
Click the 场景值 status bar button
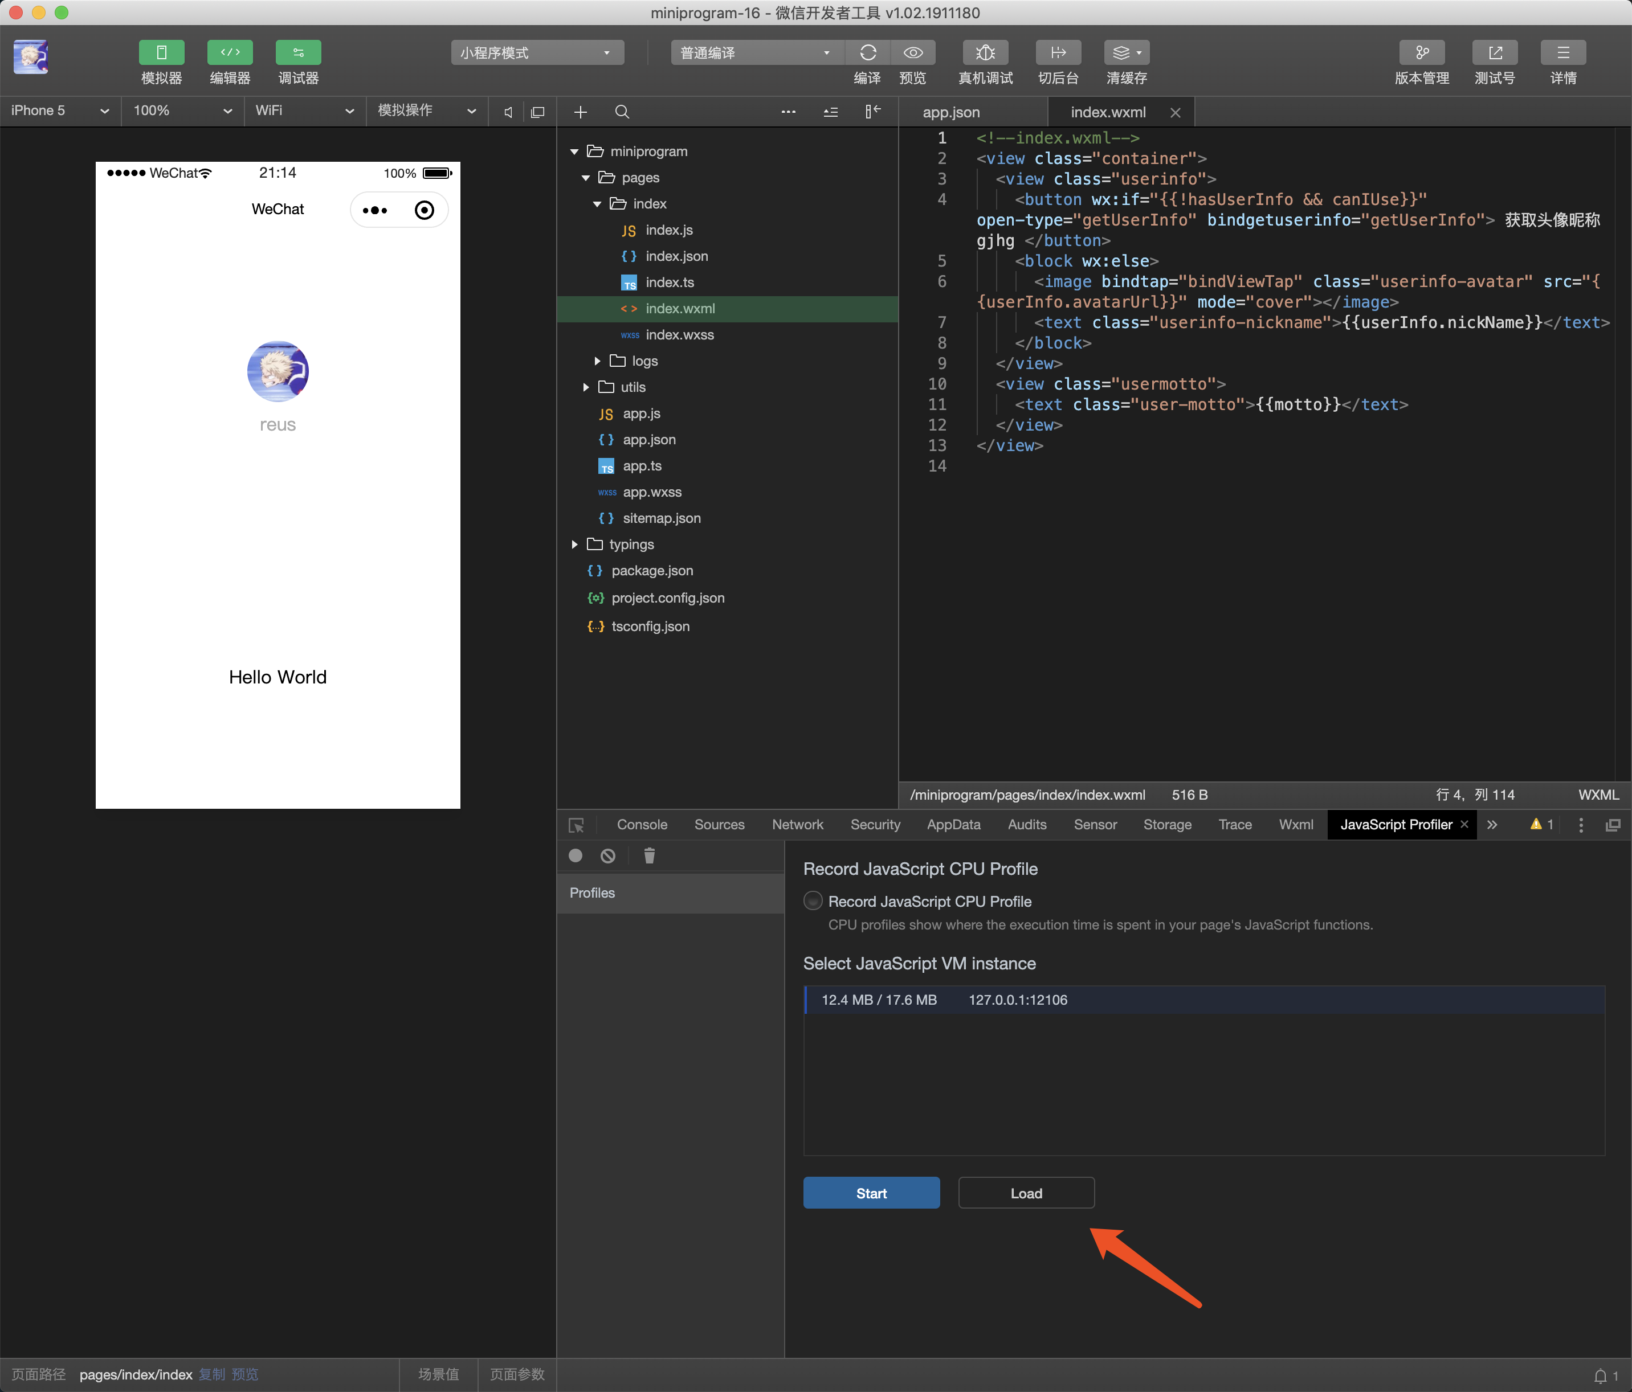pyautogui.click(x=438, y=1375)
